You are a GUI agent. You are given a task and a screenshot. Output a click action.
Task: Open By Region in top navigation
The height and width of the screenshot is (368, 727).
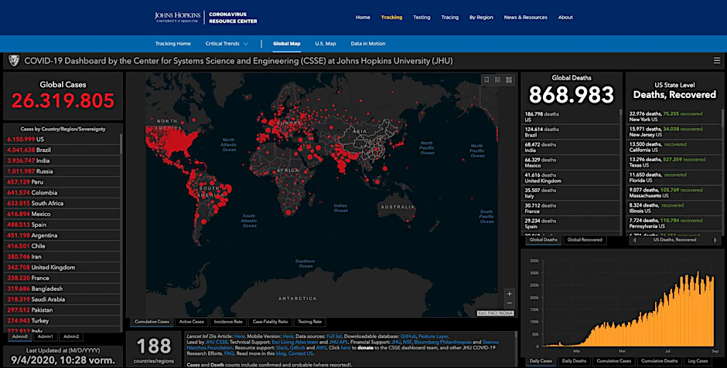481,18
